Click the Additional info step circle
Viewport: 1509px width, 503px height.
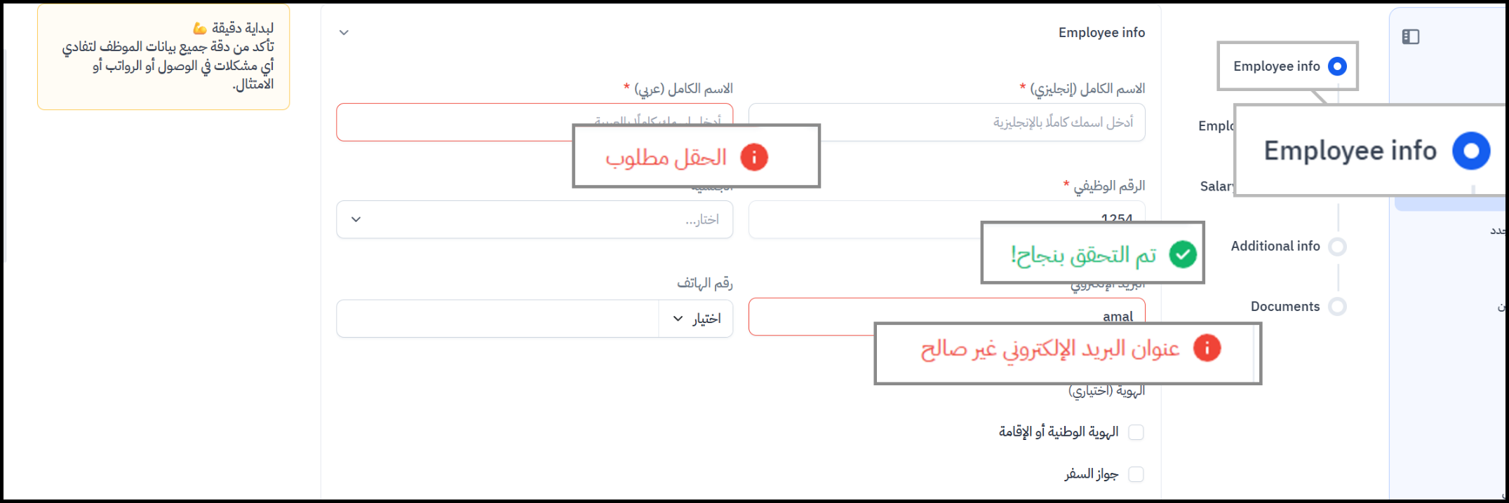tap(1337, 247)
